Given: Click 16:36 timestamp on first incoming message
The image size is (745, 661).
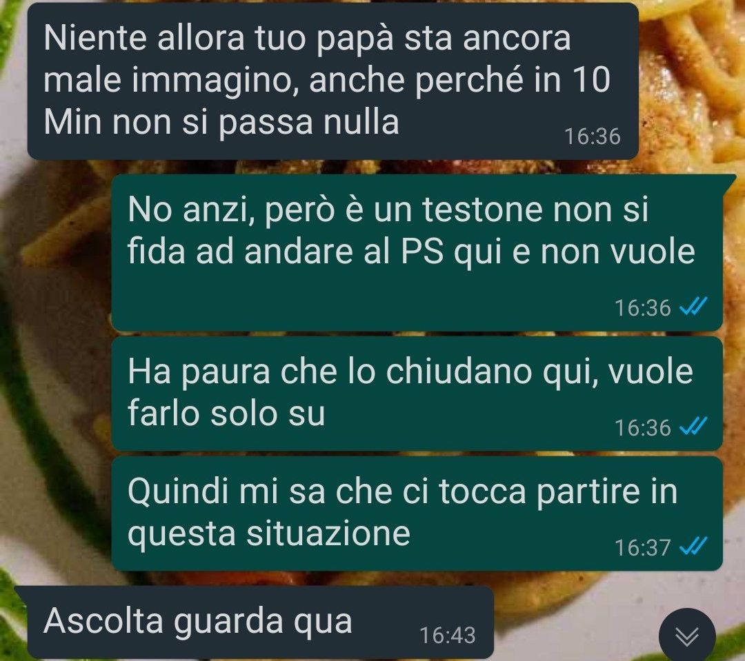Looking at the screenshot, I should [x=593, y=136].
